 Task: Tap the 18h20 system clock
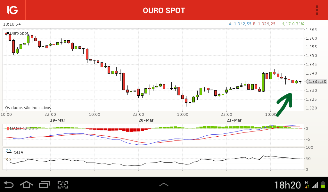coord(287,185)
